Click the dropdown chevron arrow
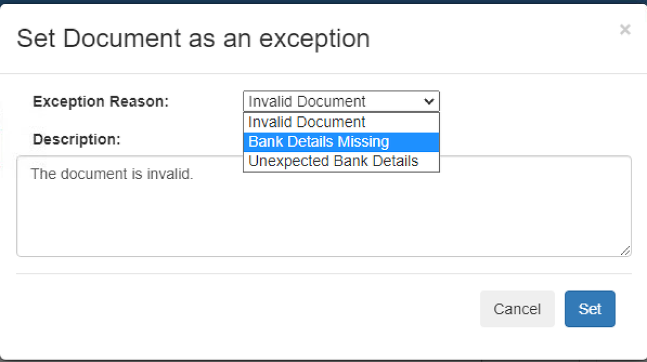 [x=428, y=101]
